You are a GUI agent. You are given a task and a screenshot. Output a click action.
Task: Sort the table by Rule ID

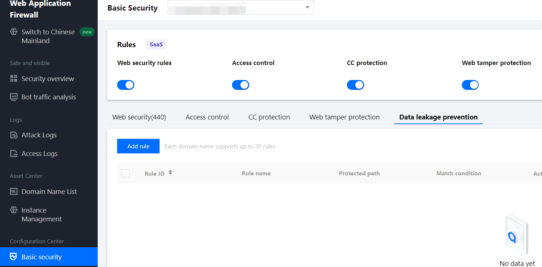(x=170, y=173)
